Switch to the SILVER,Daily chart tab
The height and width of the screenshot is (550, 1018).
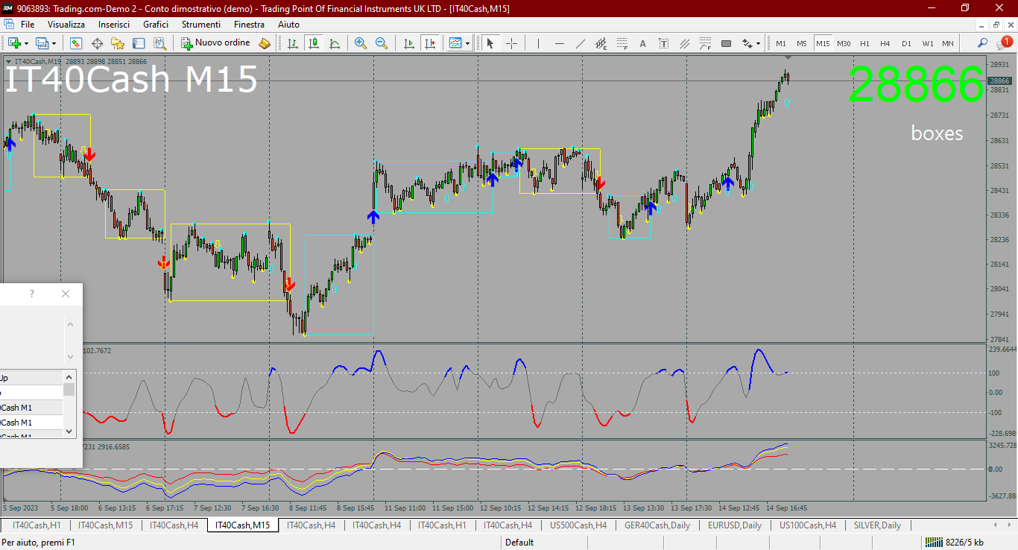click(x=877, y=525)
